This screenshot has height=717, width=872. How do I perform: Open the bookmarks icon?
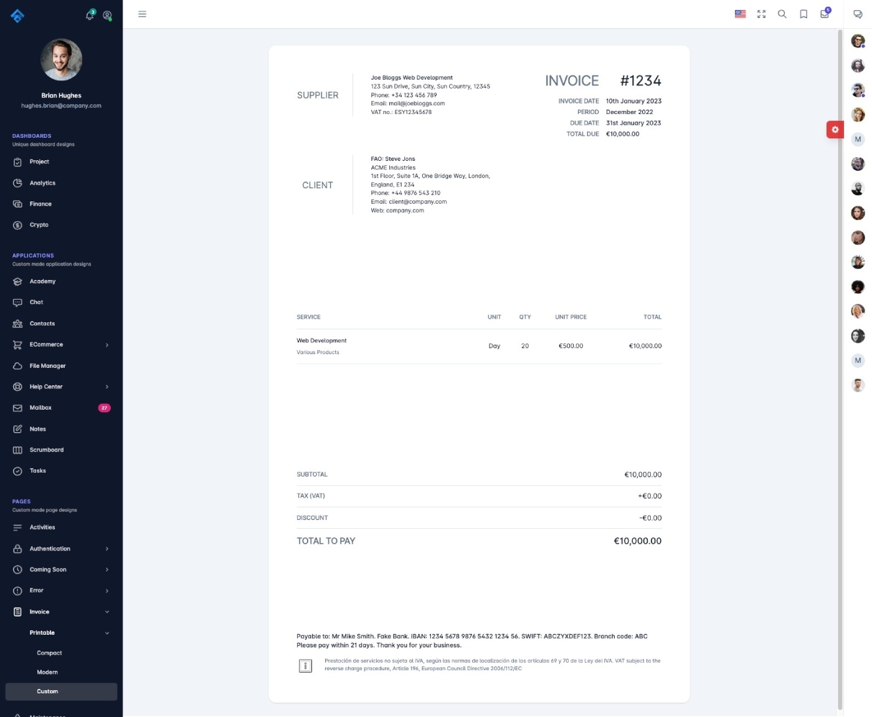coord(803,14)
